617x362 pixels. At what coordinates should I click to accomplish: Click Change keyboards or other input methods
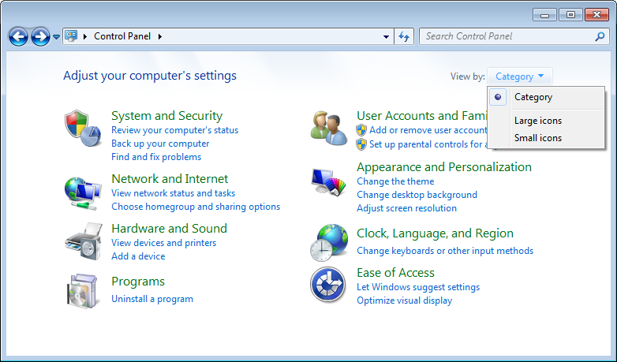[445, 251]
